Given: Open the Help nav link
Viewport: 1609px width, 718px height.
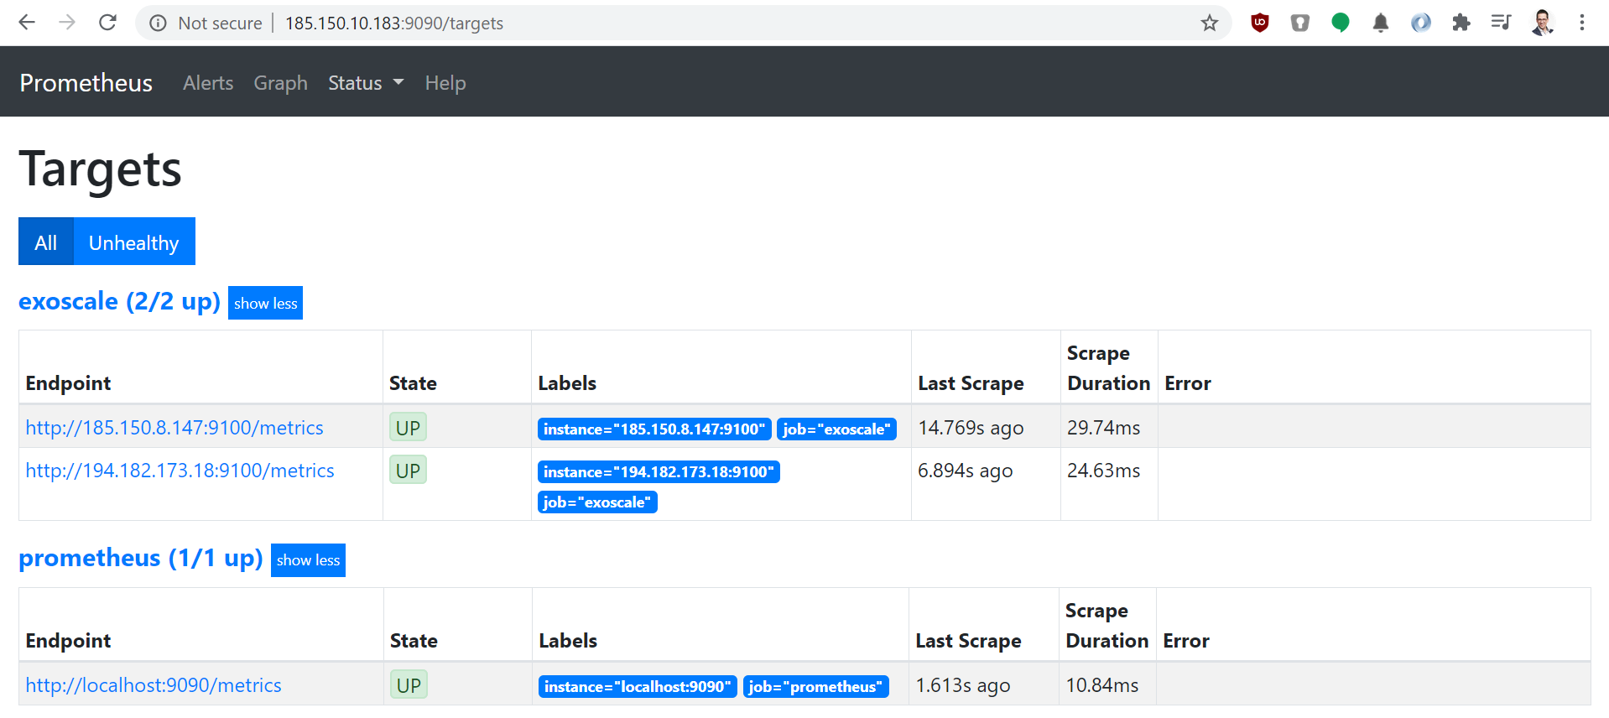Looking at the screenshot, I should click(x=445, y=83).
